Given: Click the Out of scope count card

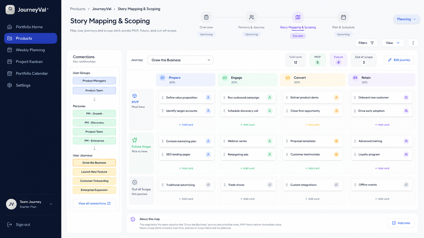Looking at the screenshot, I should click(364, 60).
